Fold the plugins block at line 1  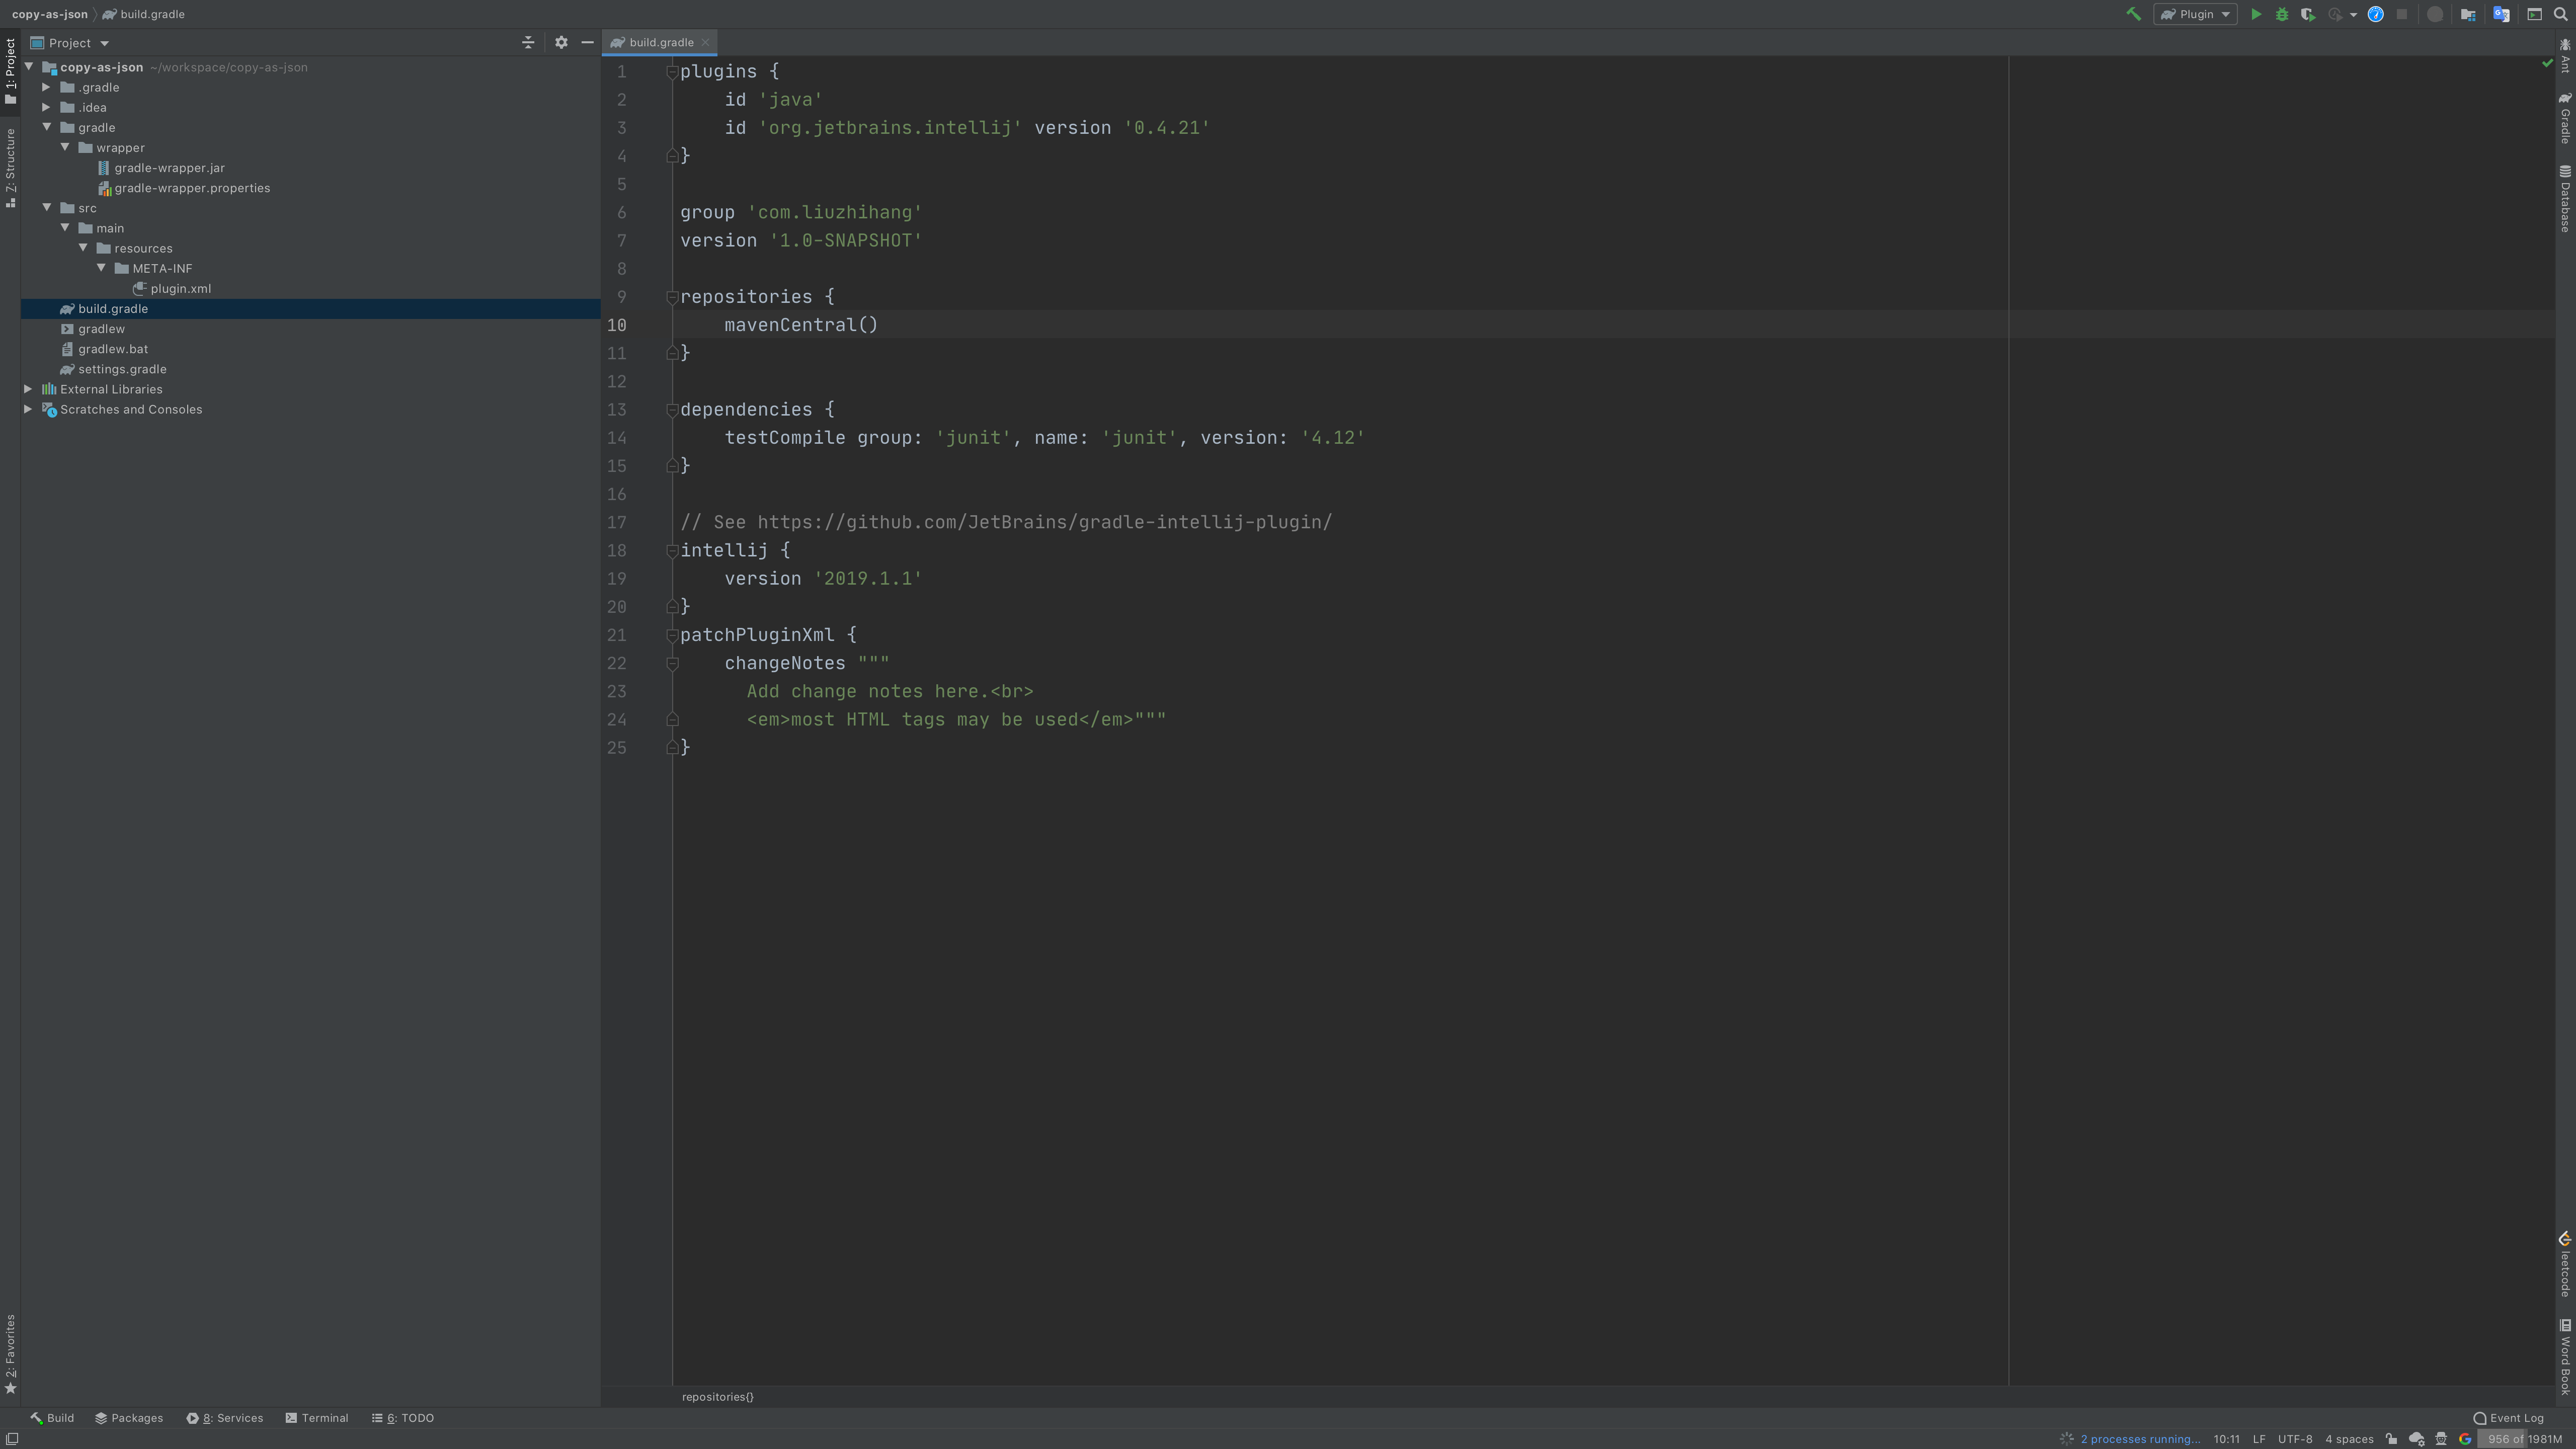pos(672,72)
